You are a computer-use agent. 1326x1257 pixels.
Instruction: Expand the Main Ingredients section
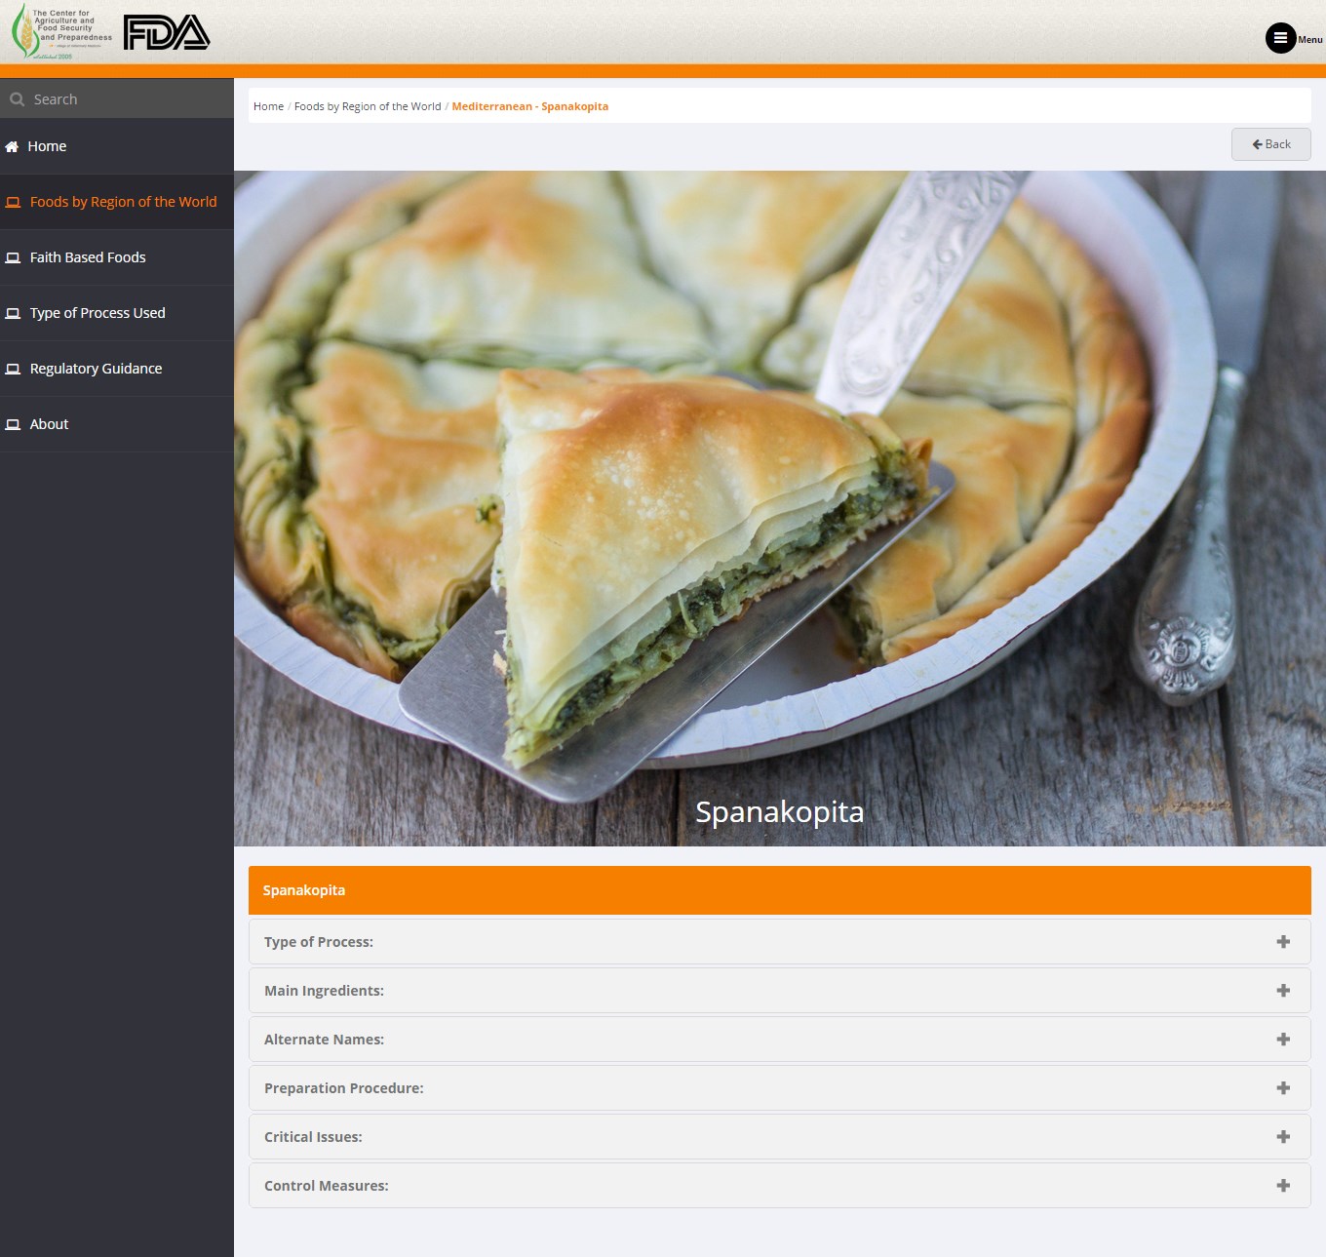coord(780,991)
